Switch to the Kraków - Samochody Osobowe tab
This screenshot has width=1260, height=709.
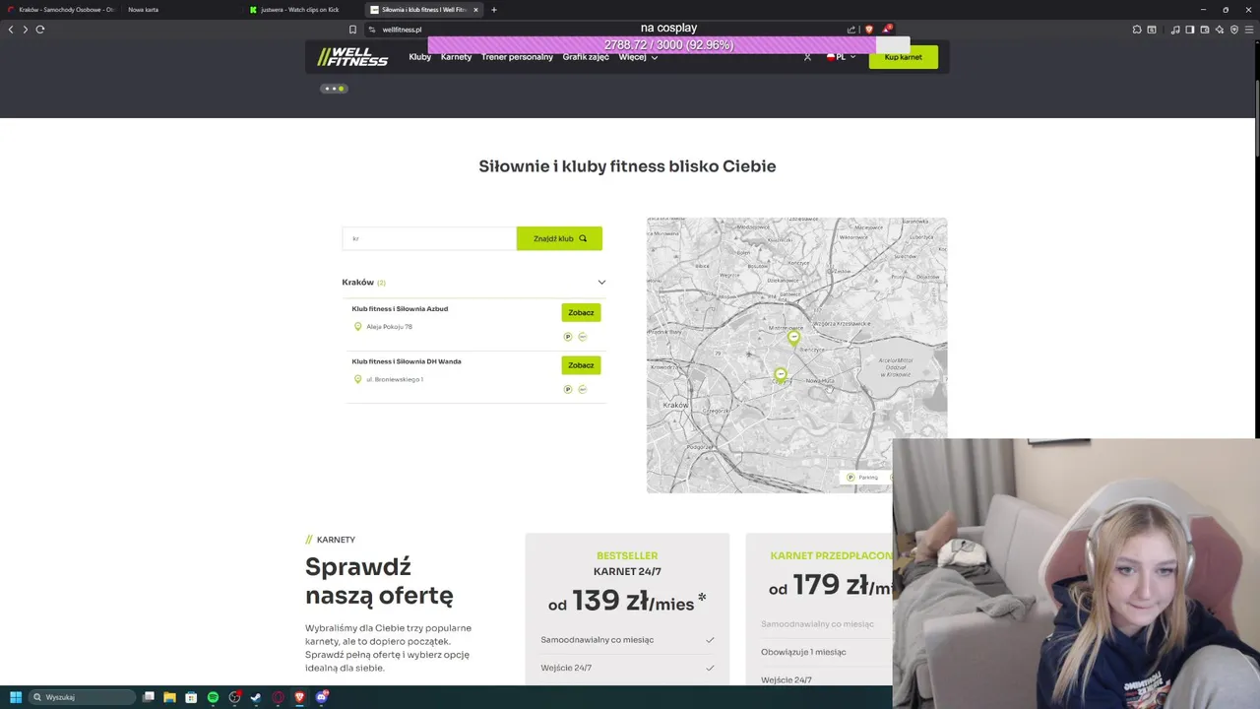click(x=61, y=10)
